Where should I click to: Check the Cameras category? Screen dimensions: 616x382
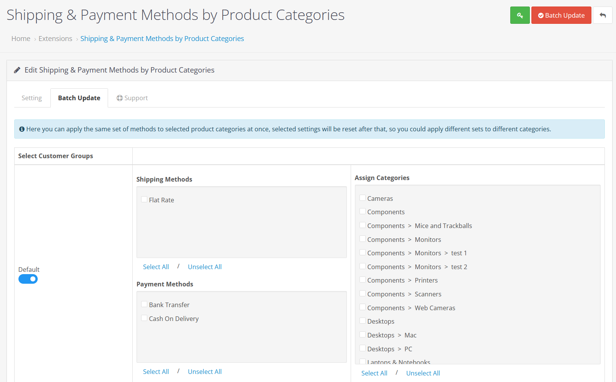[363, 198]
